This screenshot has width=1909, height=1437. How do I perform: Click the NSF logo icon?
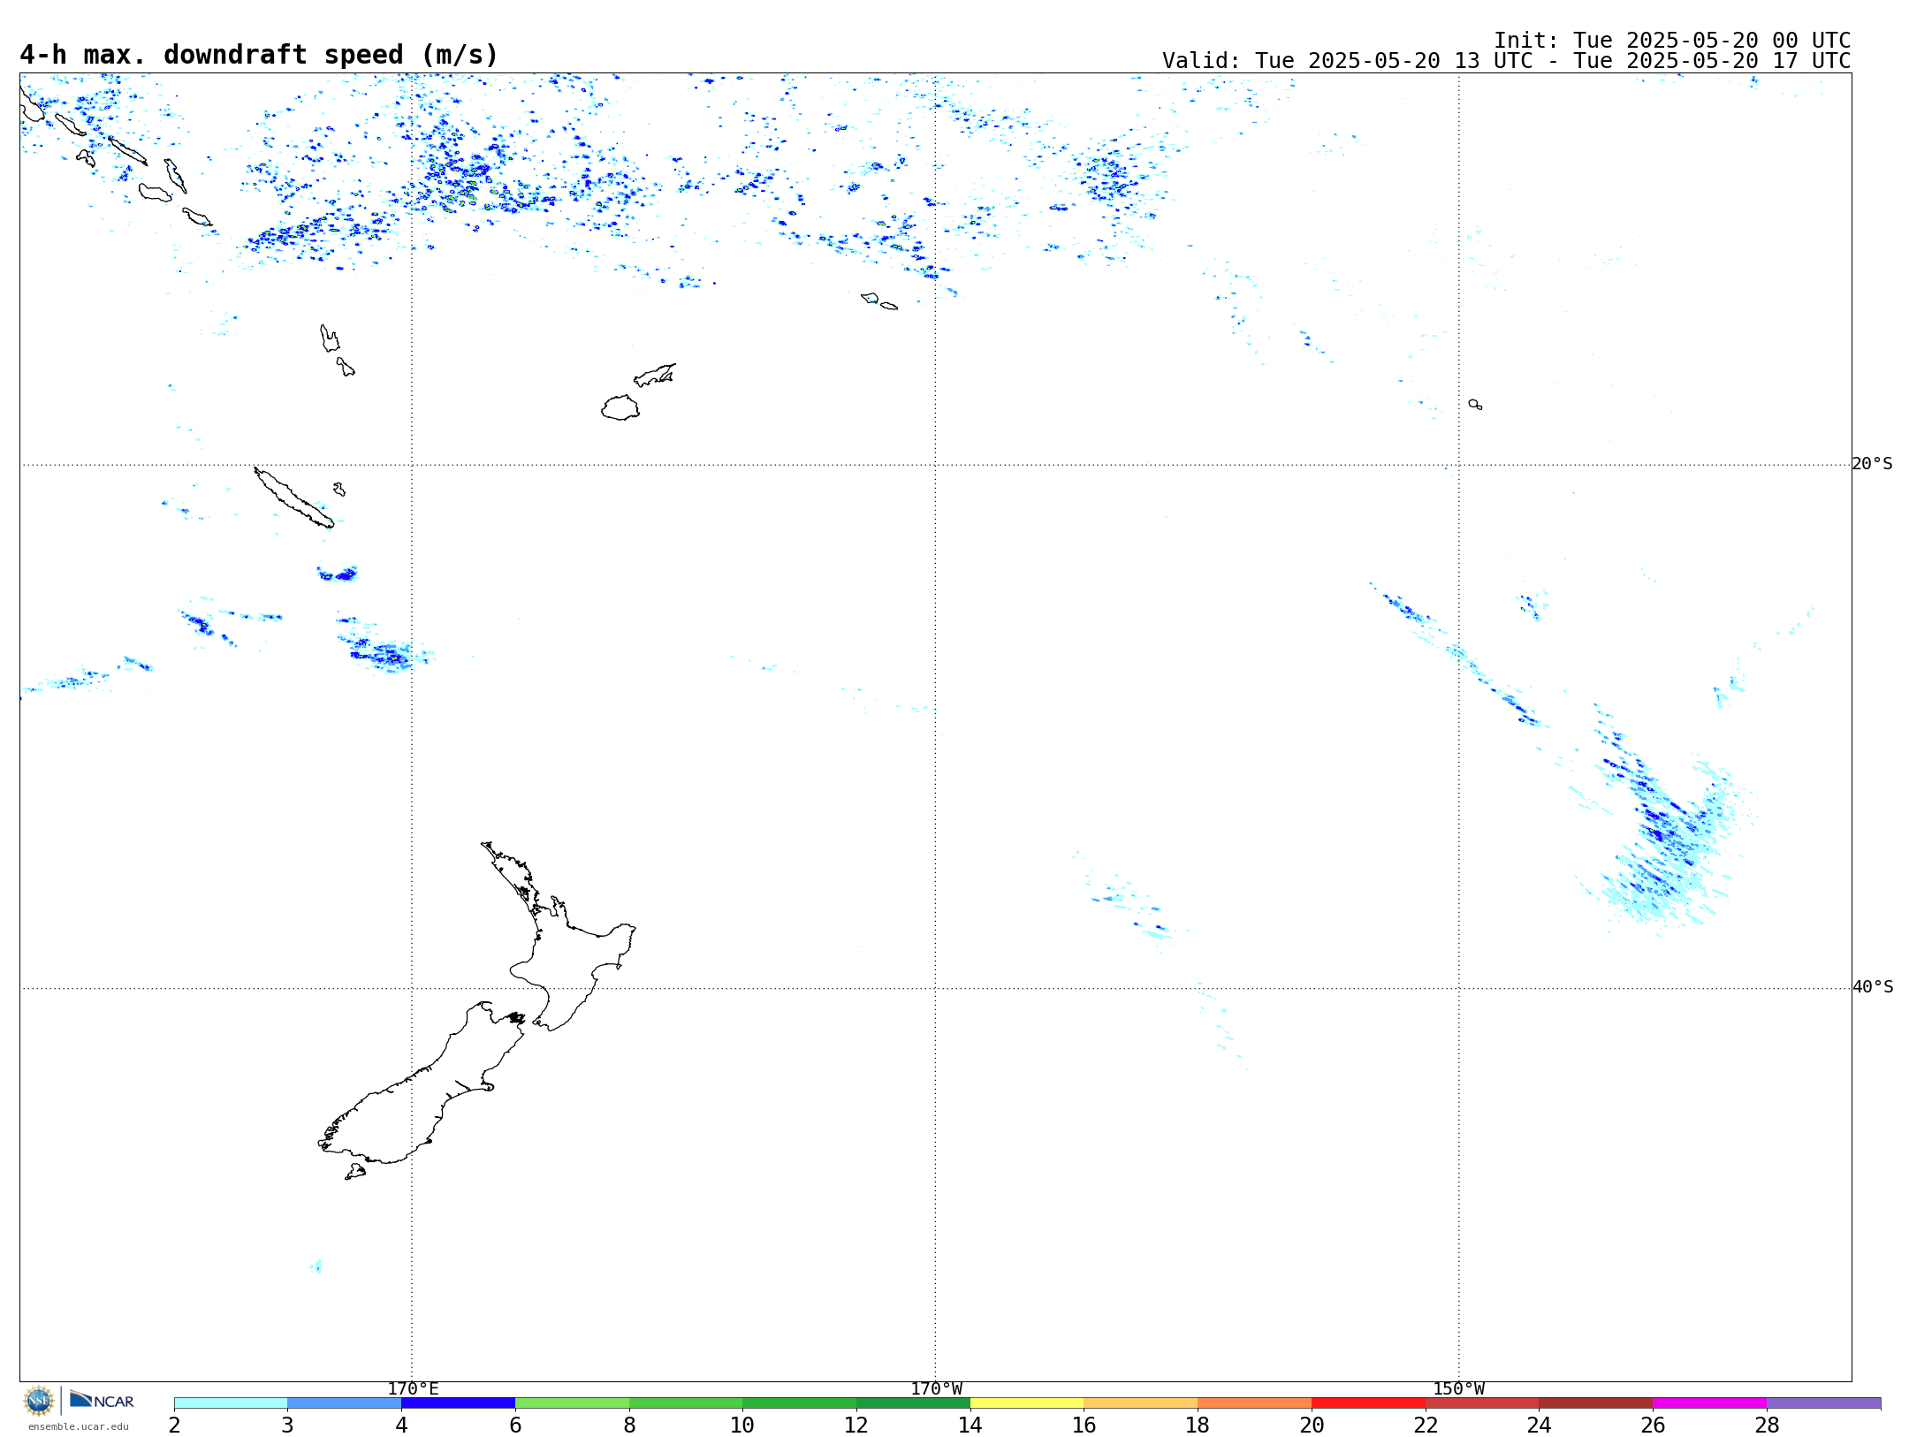click(39, 1400)
